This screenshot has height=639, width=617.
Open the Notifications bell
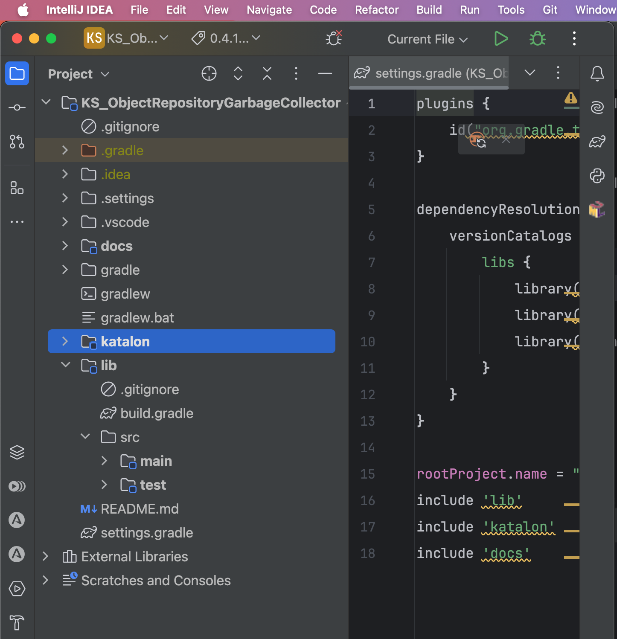pyautogui.click(x=597, y=73)
